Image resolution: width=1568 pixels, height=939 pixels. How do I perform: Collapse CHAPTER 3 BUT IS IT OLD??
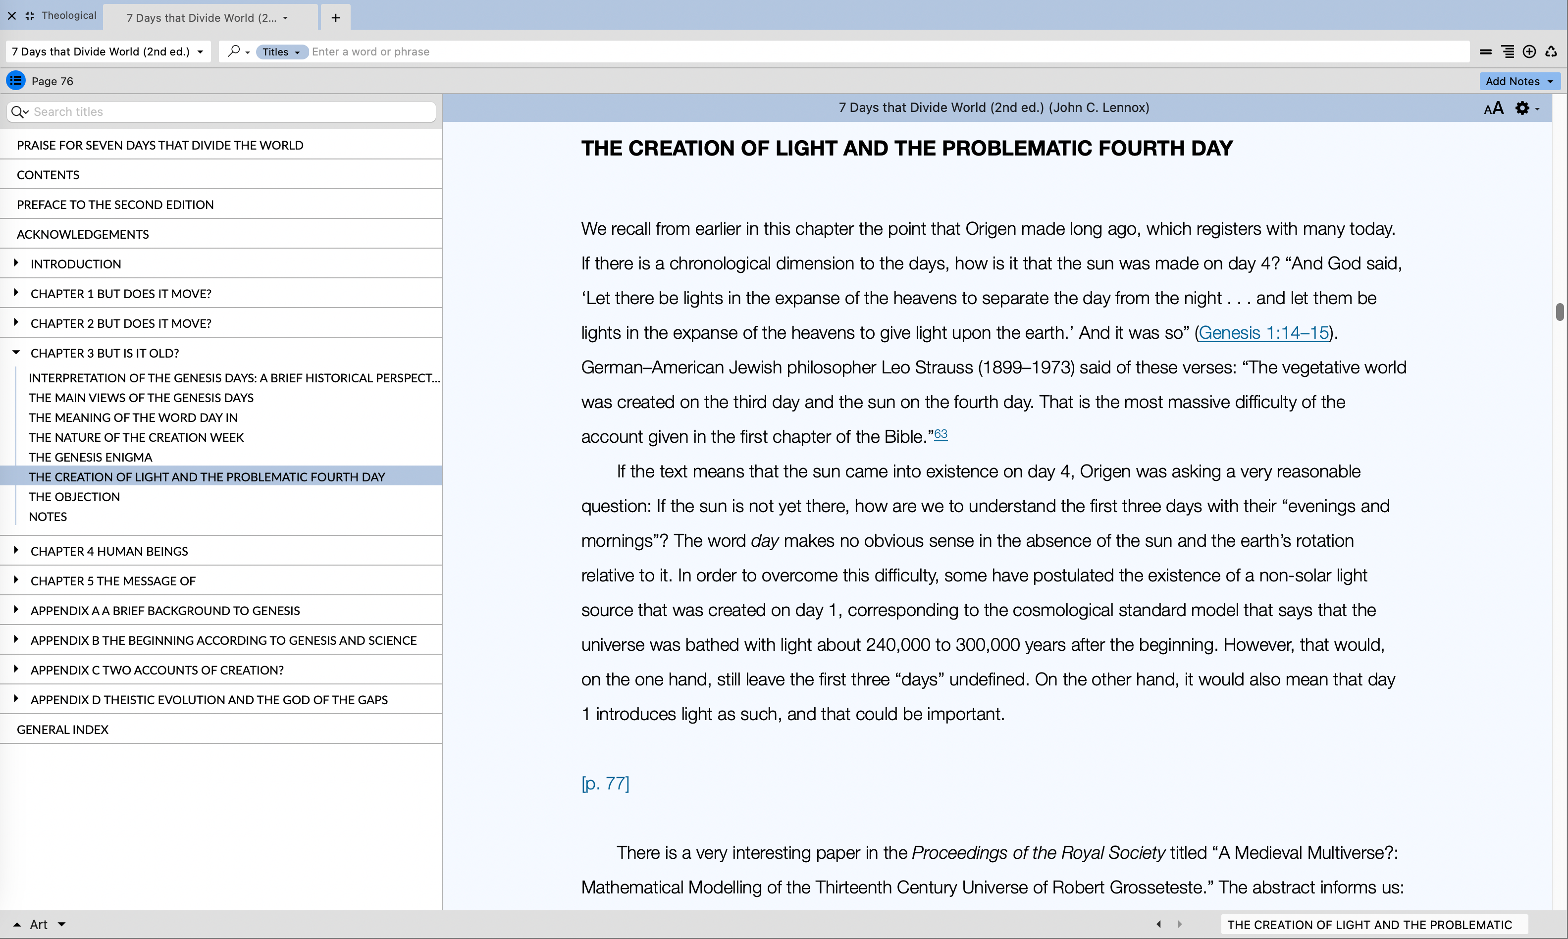(16, 353)
